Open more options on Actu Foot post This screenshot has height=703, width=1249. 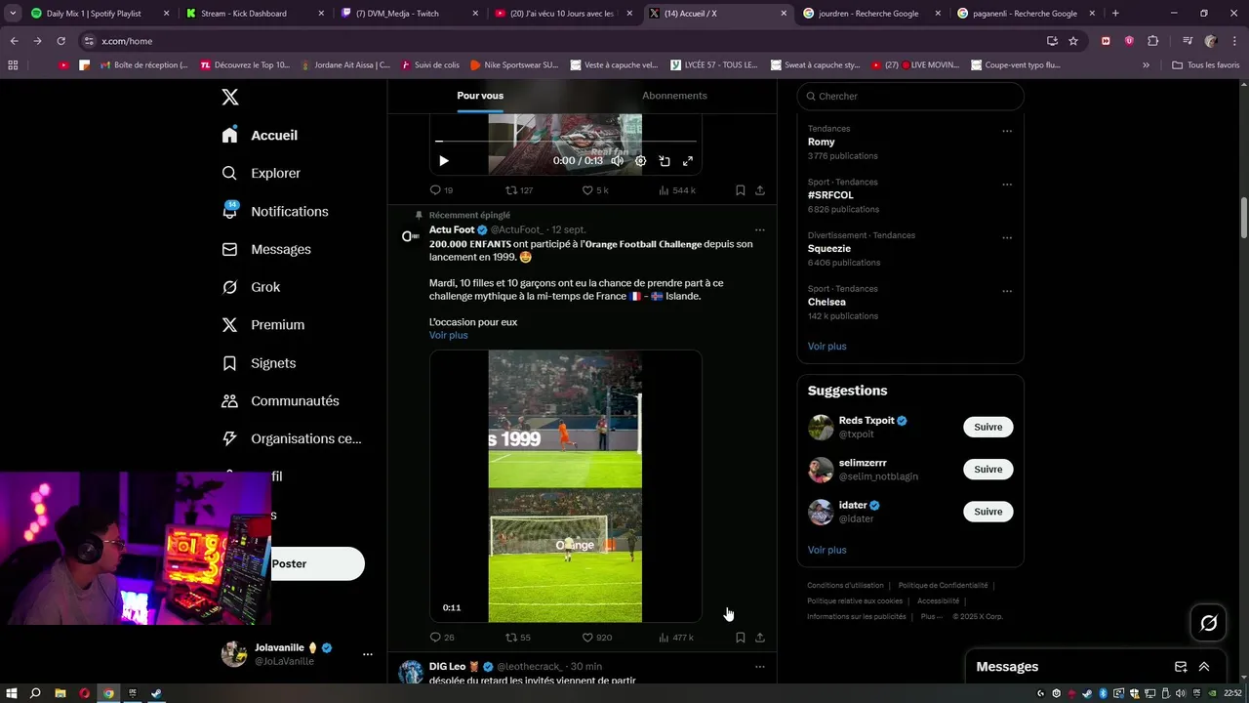coord(759,230)
